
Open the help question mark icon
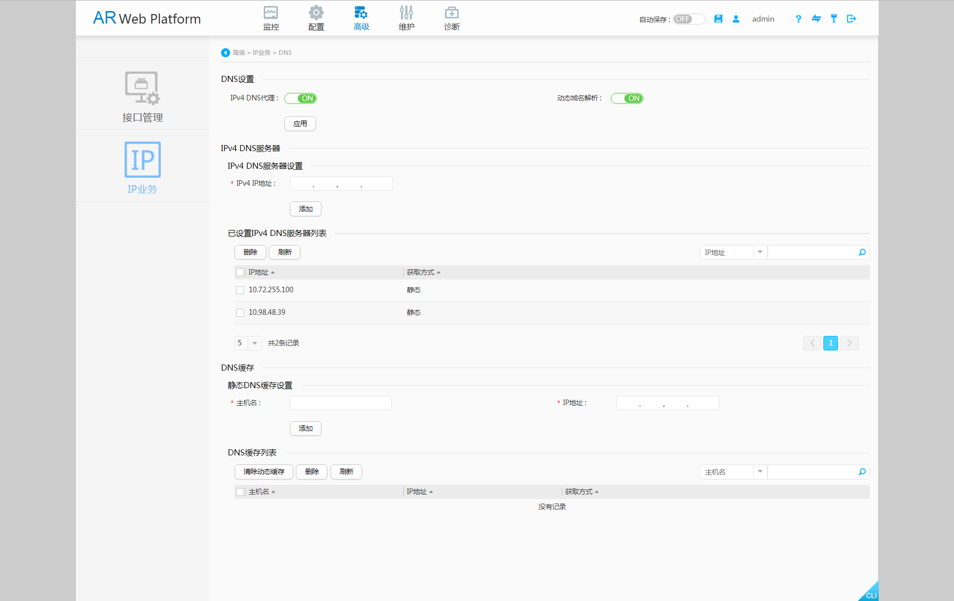[798, 19]
